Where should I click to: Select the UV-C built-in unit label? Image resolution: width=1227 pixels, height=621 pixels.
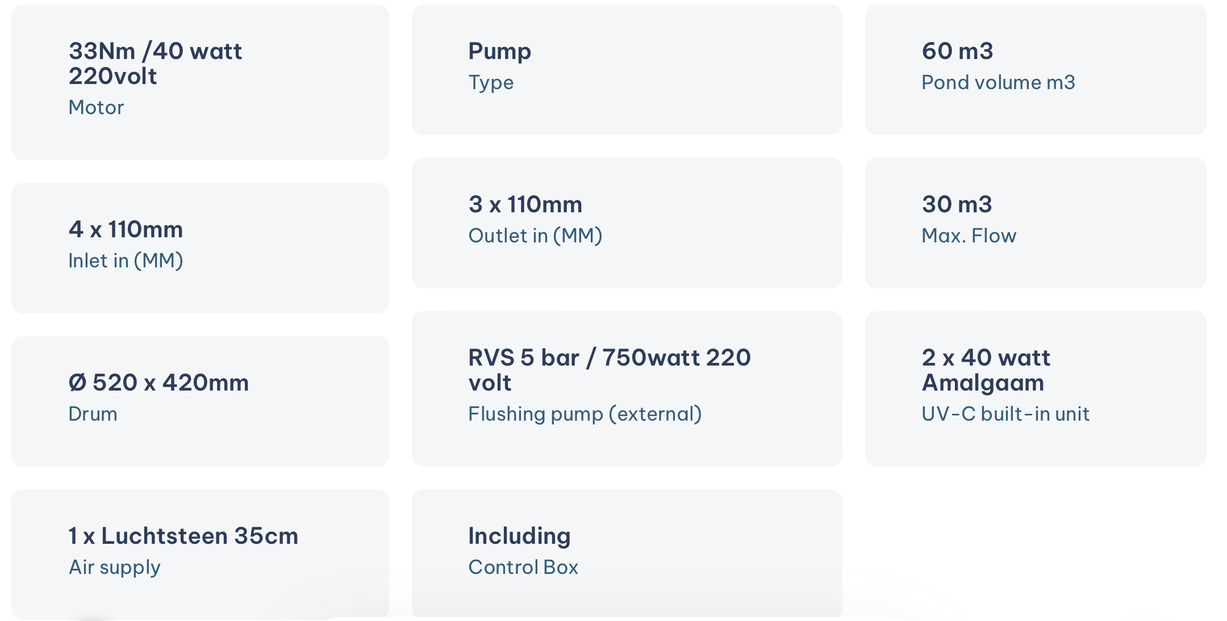(x=1005, y=414)
